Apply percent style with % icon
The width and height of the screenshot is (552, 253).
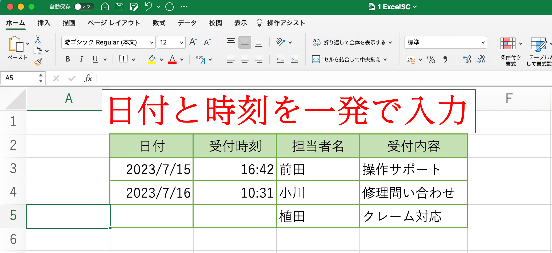(x=431, y=59)
